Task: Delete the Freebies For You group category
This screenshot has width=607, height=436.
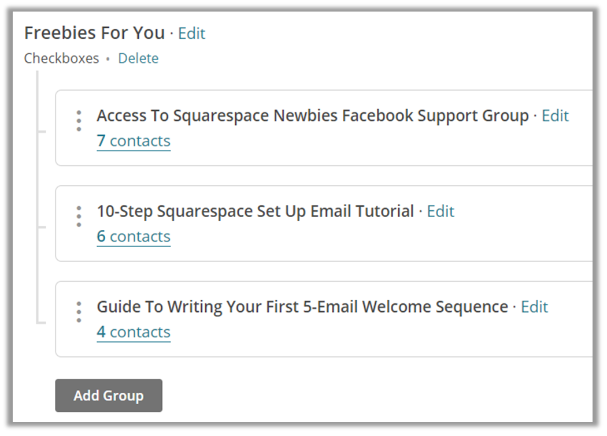Action: pyautogui.click(x=138, y=58)
